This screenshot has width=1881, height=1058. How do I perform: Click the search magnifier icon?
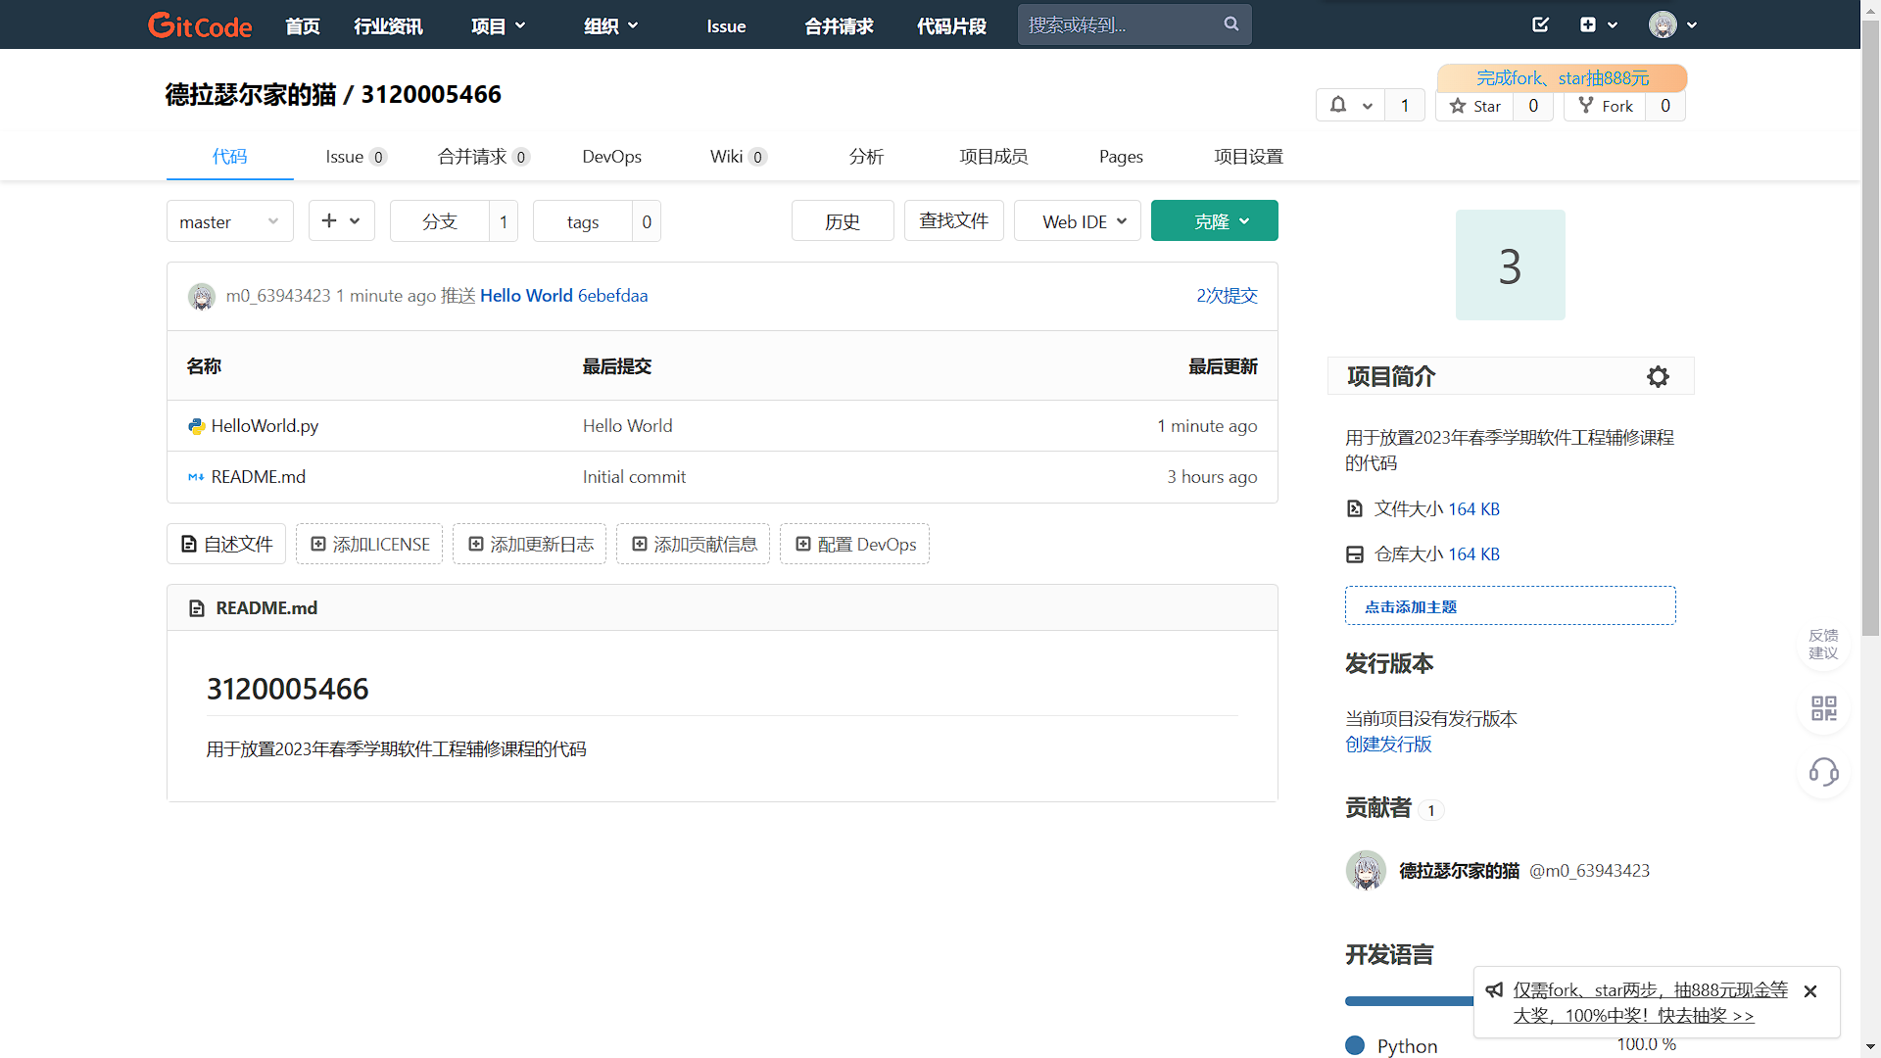1230,24
